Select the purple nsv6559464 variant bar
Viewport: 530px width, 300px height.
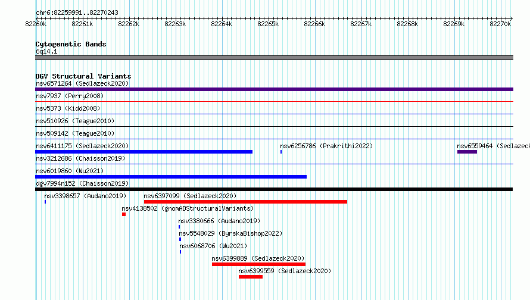point(467,152)
